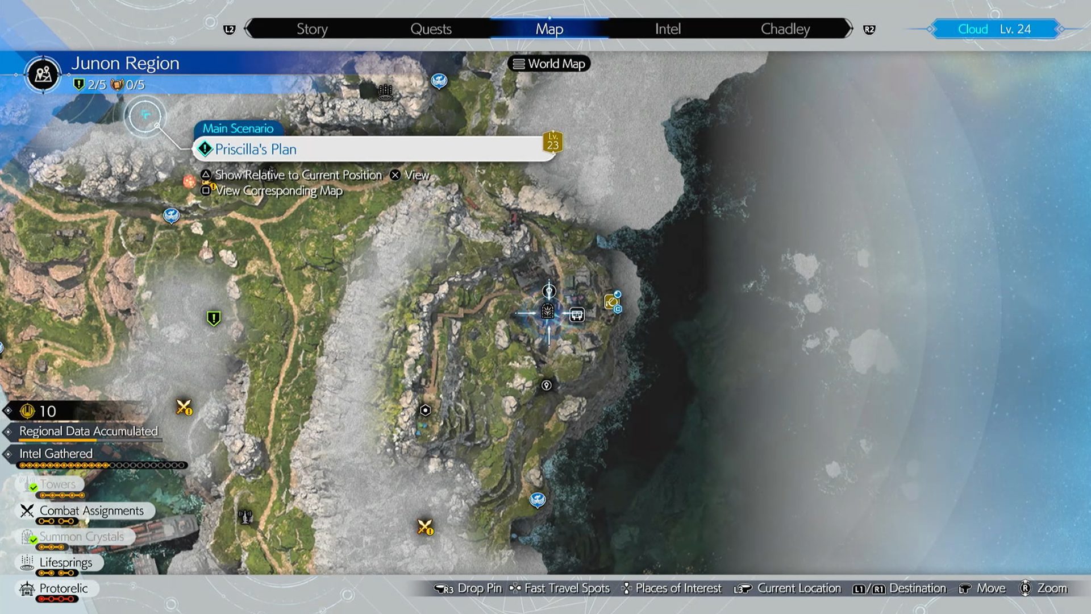The image size is (1091, 614).
Task: Select the white hexagon map marker
Action: tap(426, 410)
